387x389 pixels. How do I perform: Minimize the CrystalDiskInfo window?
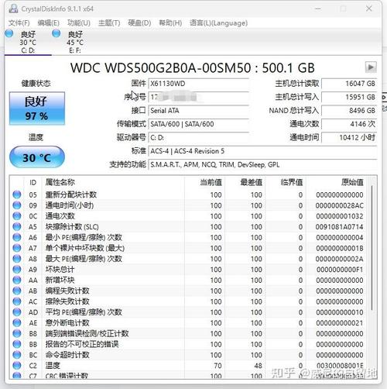tap(318, 9)
